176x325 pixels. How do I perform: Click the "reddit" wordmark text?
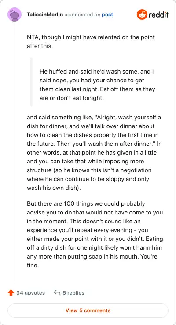158,15
